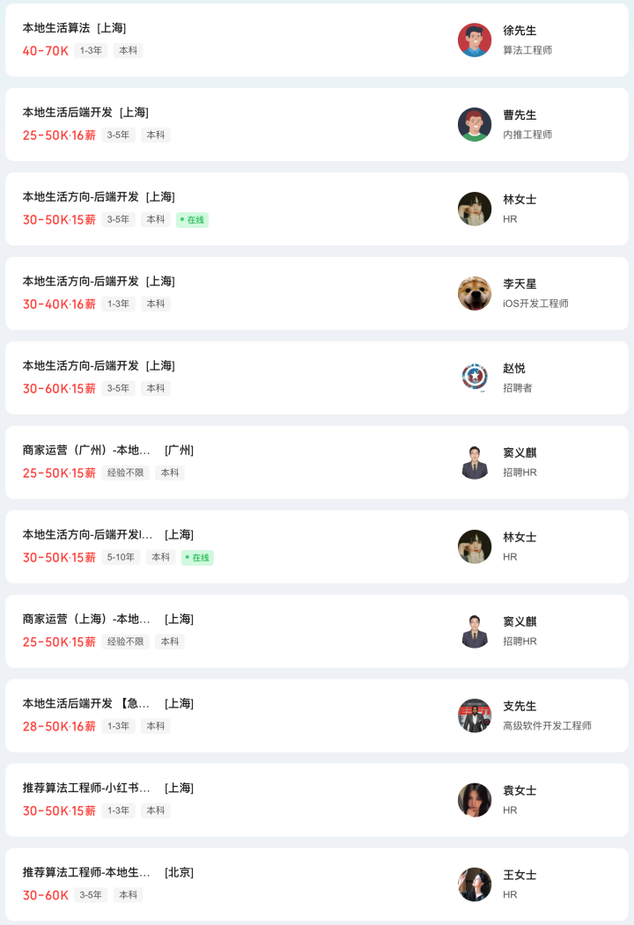Click 徐先生's cartoon avatar icon
The width and height of the screenshot is (634, 925).
[x=475, y=40]
